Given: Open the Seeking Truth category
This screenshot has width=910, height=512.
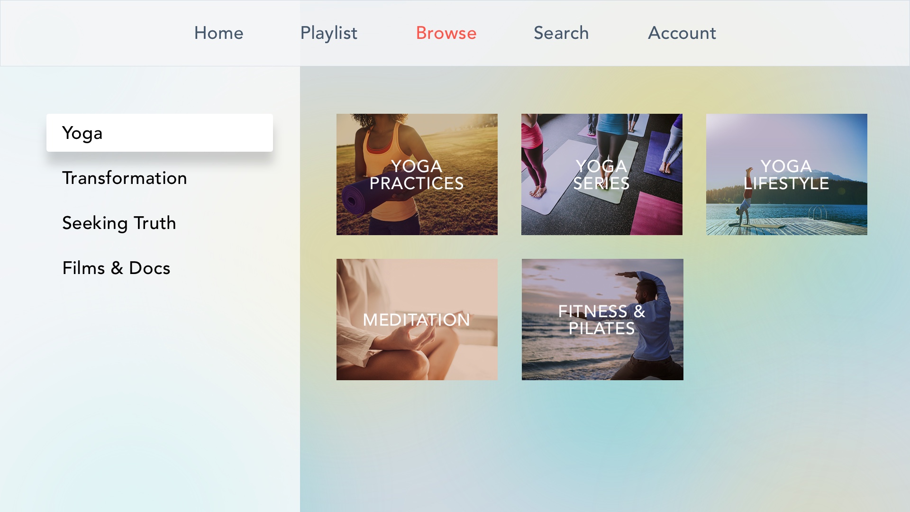Looking at the screenshot, I should (119, 223).
